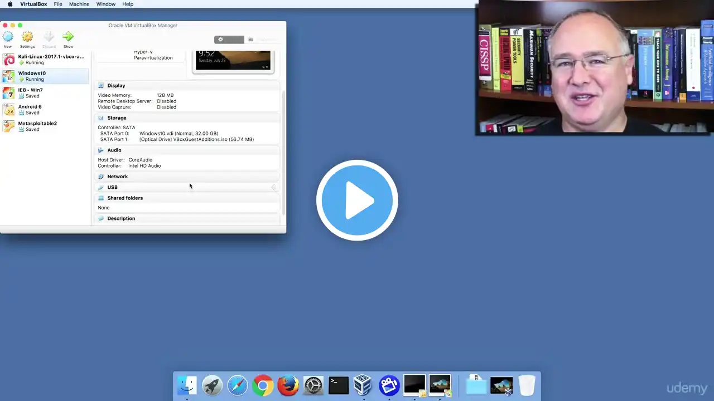Open the Window menu
714x401 pixels.
click(x=106, y=4)
